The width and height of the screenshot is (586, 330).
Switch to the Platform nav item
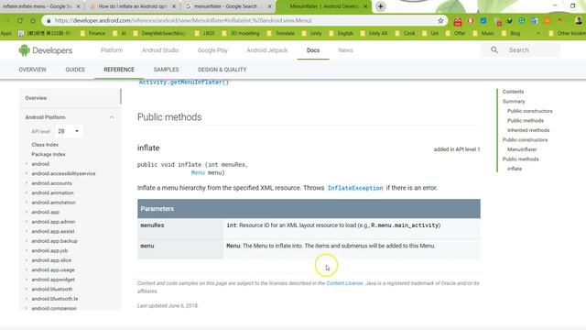(112, 50)
